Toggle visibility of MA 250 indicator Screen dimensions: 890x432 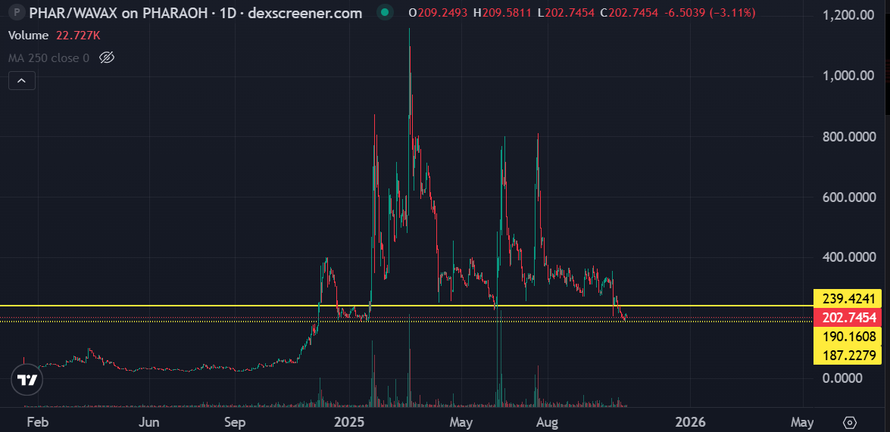tap(107, 57)
